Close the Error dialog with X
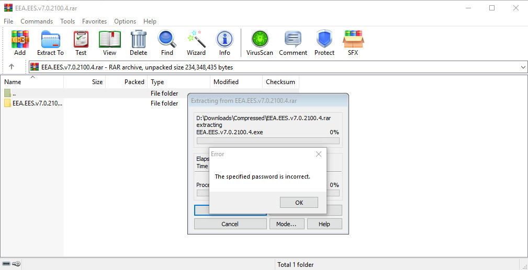The image size is (528, 270). 319,154
